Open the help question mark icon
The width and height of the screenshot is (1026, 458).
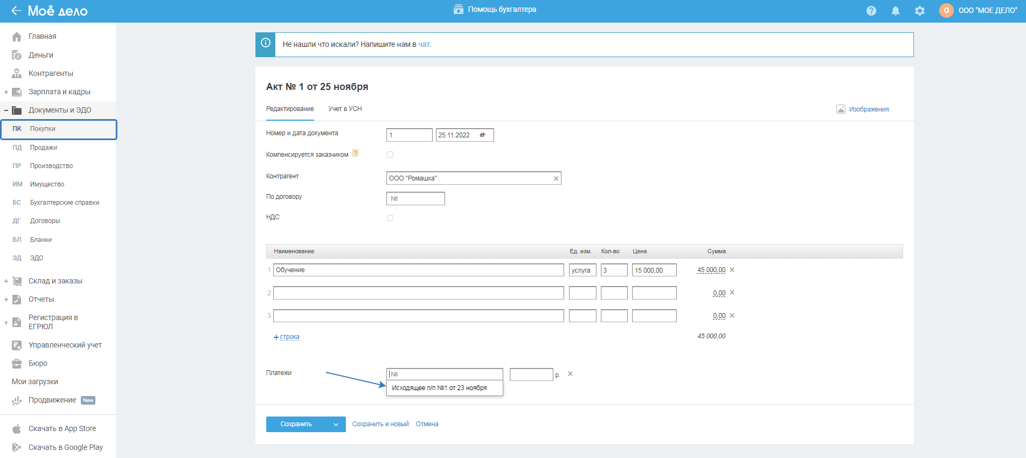(871, 11)
